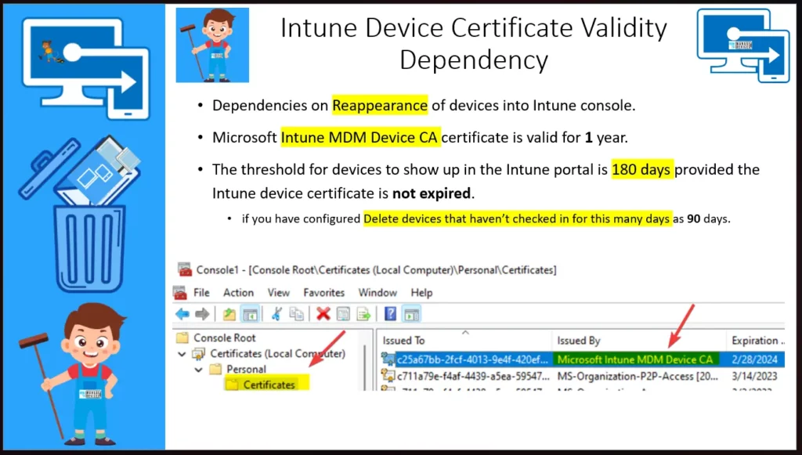Click the highlighted word Reappearance

pos(380,105)
